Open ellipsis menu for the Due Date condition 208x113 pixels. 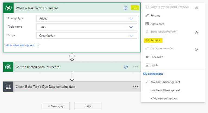coord(135,87)
